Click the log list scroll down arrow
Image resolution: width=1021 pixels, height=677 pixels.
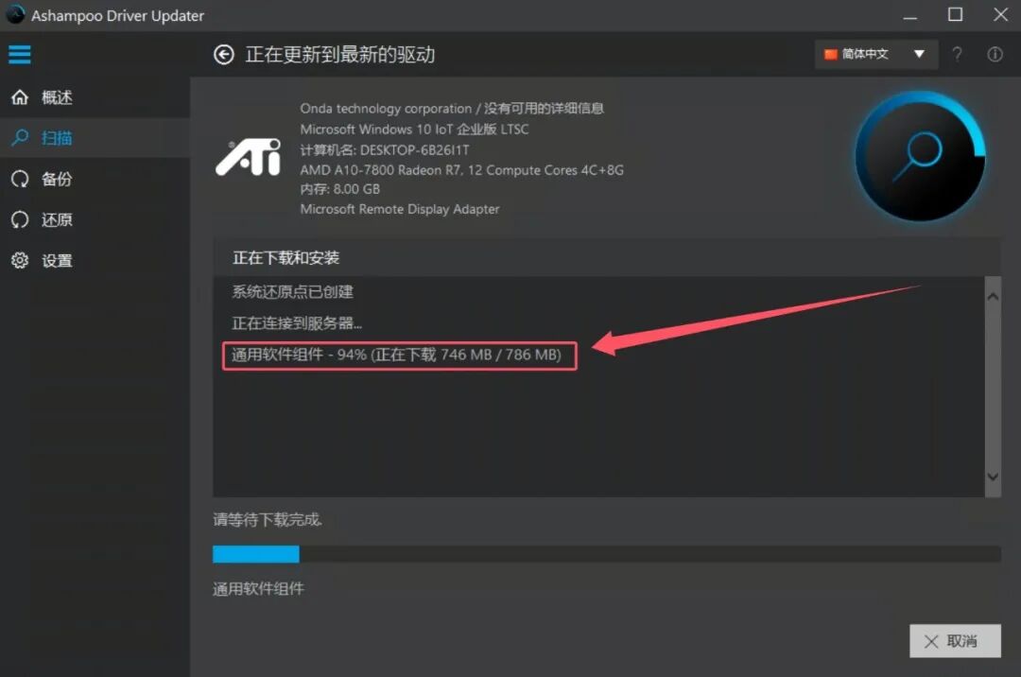pos(993,477)
